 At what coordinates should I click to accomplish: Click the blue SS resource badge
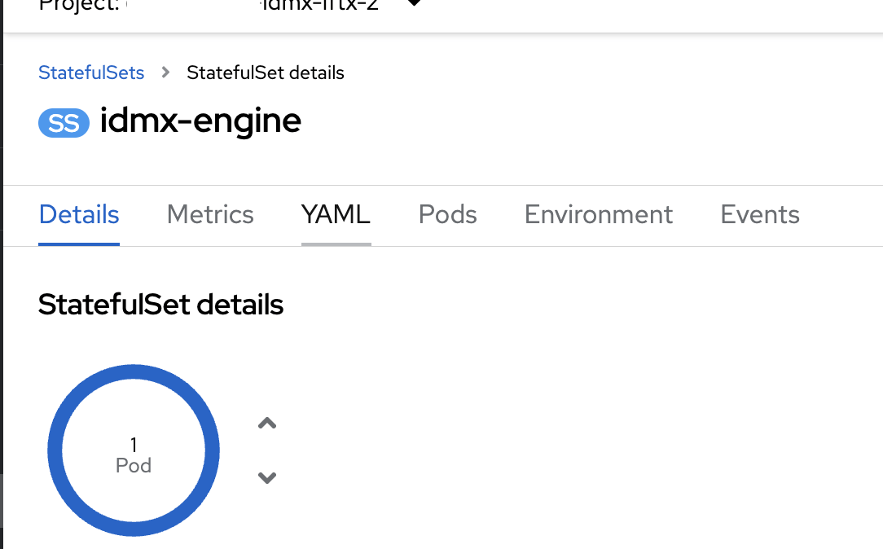click(x=64, y=123)
